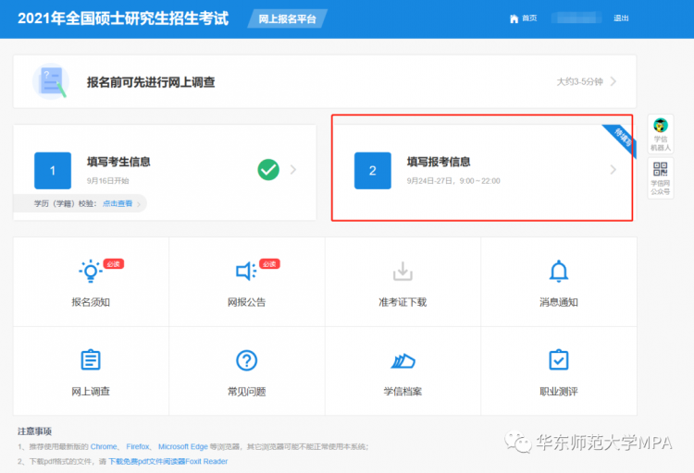Image resolution: width=694 pixels, height=473 pixels.
Task: Click the 职业测评 checklist icon
Action: 558,360
